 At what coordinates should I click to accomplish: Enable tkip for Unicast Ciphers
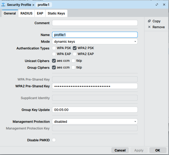tap(73, 61)
